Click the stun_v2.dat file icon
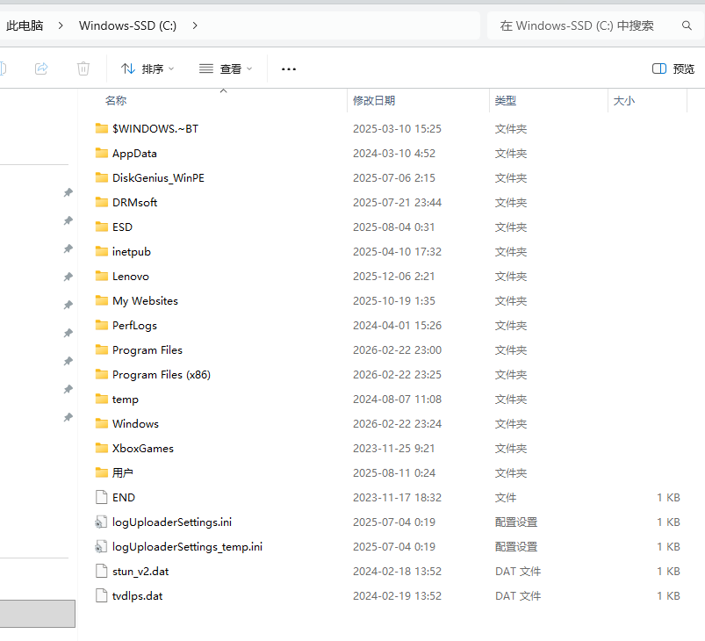The image size is (705, 641). 101,571
